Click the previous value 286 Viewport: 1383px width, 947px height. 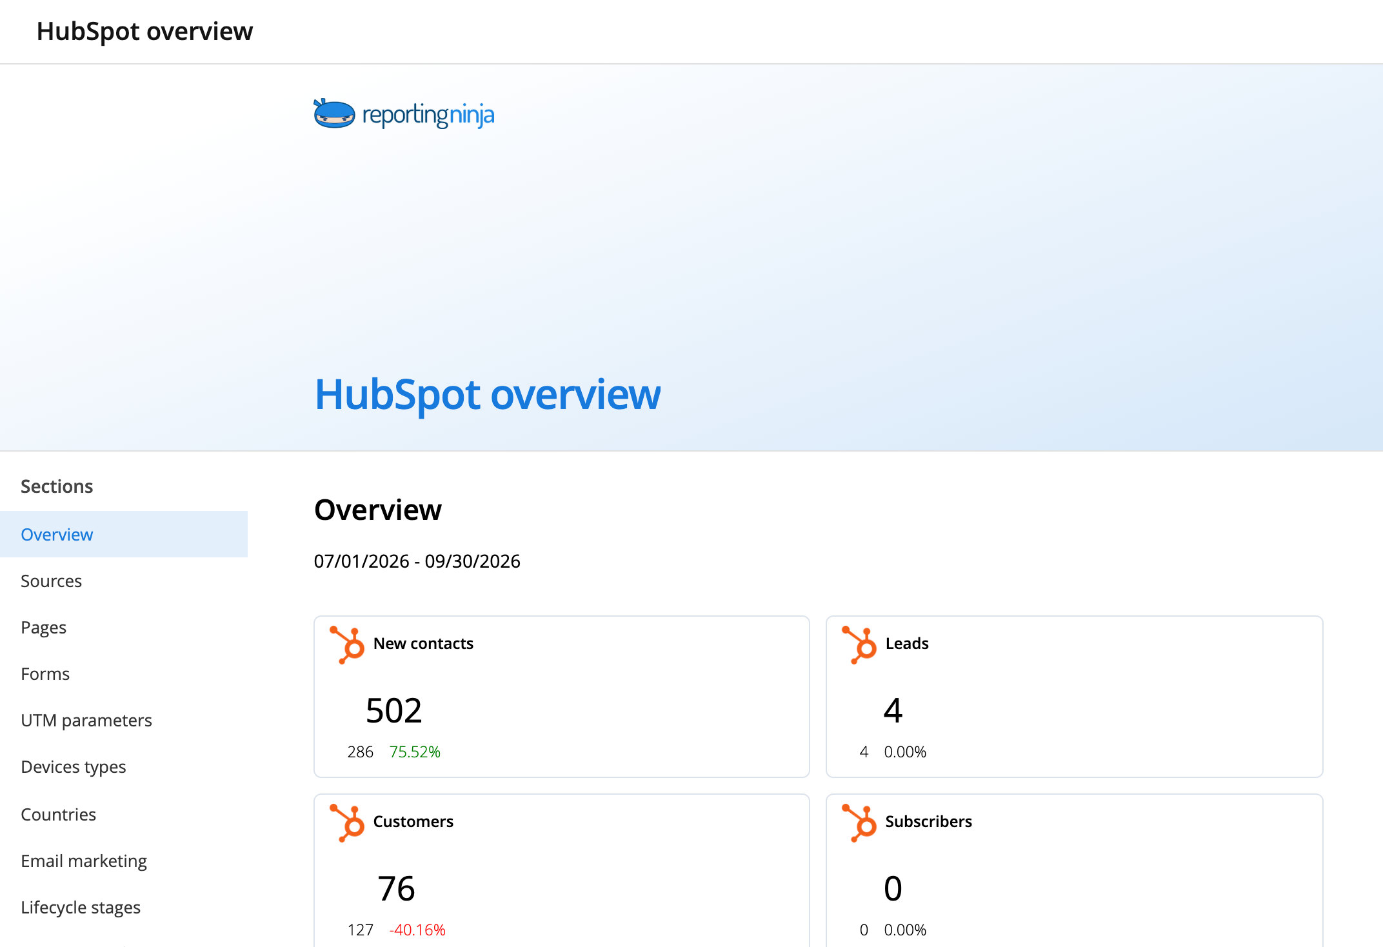(x=360, y=752)
